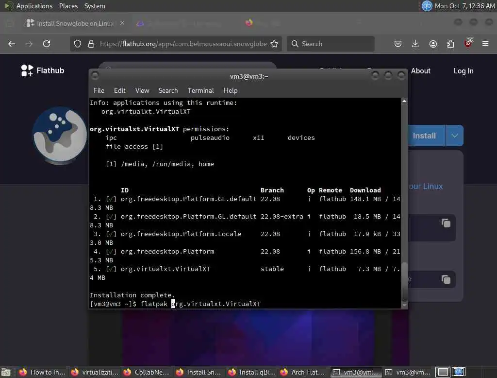Open the System menu in top panel
This screenshot has width=497, height=378.
(x=95, y=6)
